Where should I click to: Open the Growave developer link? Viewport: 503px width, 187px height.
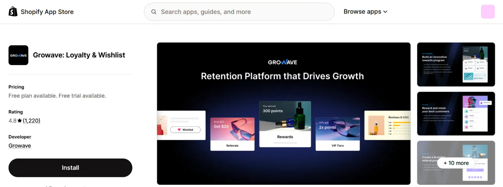[20, 146]
